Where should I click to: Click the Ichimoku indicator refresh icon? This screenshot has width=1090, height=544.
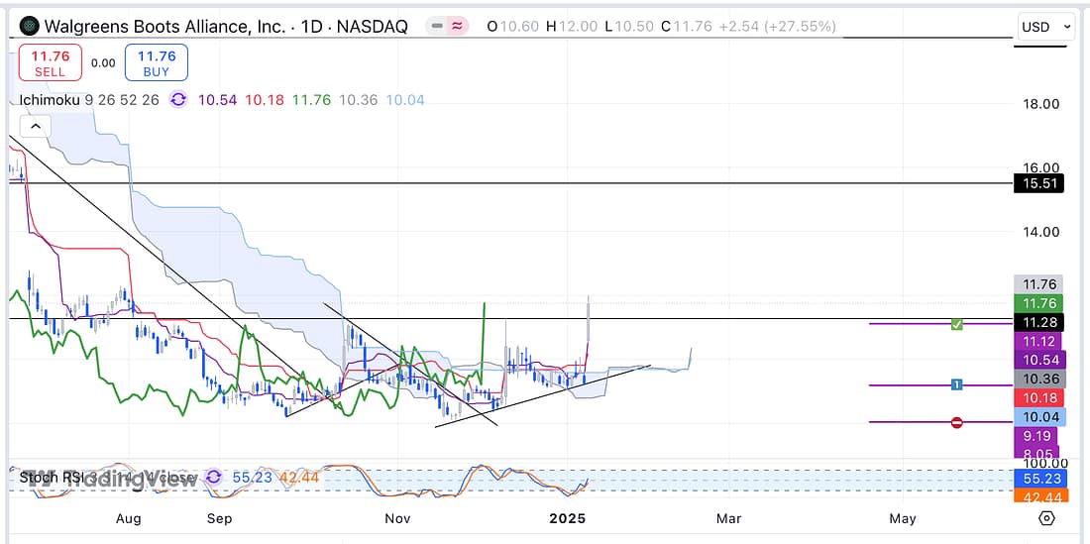tap(178, 99)
